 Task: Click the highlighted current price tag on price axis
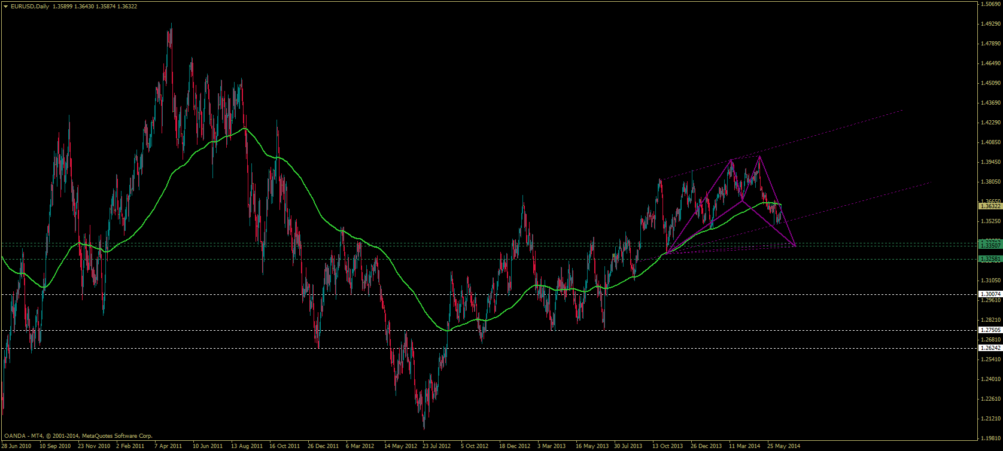[990, 206]
